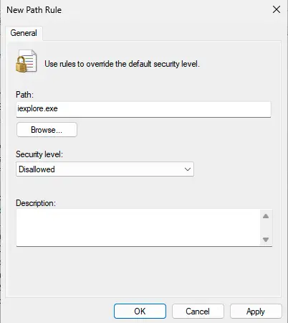Select the General tab

tap(24, 33)
